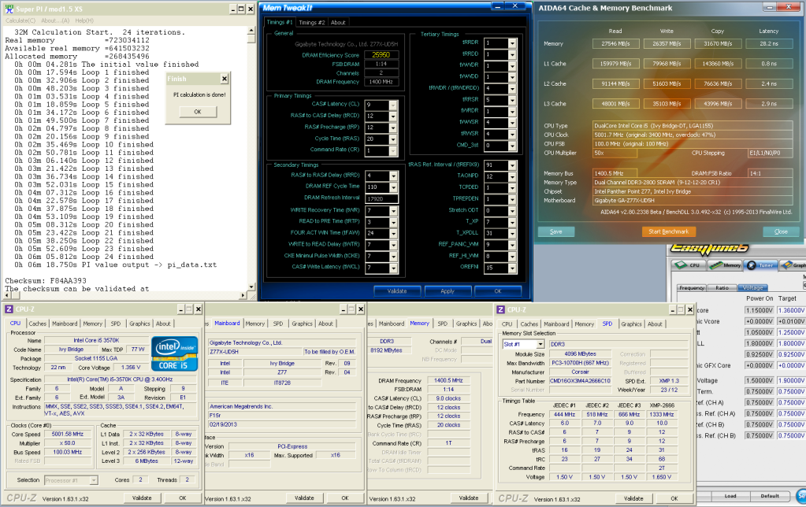Viewport: 806px width, 507px height.
Task: Click the Load button in EasyTune6
Action: 730,496
